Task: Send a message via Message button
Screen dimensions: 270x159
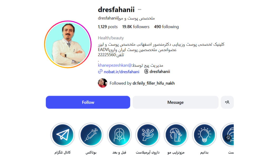Action: click(175, 102)
